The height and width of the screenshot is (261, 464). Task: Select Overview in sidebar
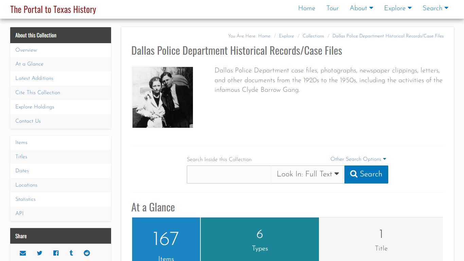point(60,50)
